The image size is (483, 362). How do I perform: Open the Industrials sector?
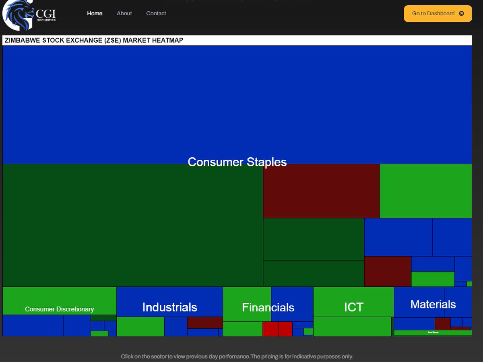(x=169, y=307)
